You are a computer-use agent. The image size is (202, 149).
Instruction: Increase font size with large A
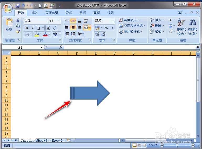click(x=49, y=28)
